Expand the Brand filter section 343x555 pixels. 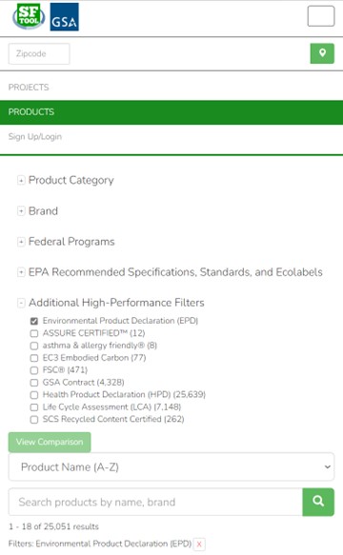point(21,211)
